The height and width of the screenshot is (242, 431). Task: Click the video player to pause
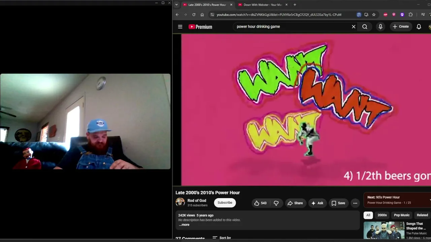point(306,110)
